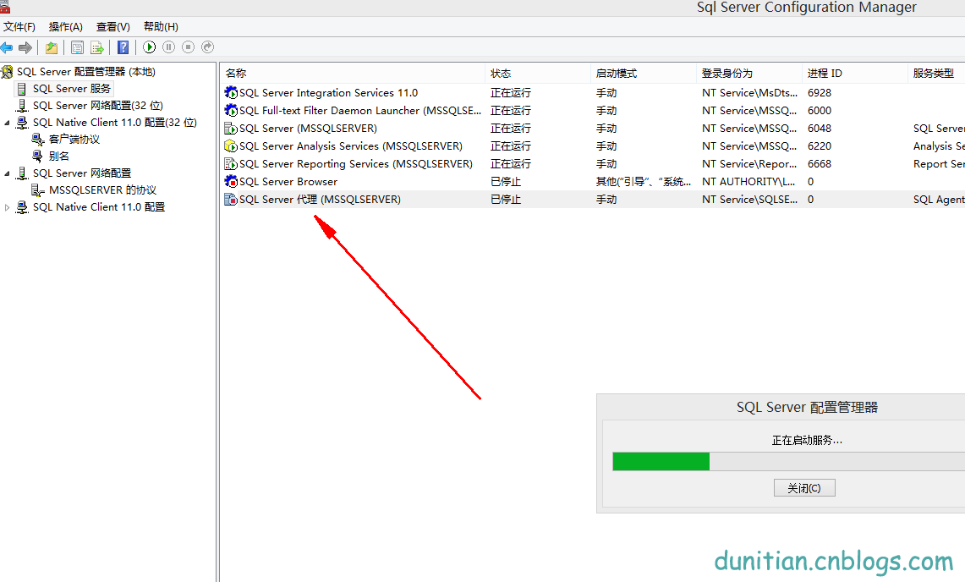This screenshot has height=582, width=965.
Task: Click process ID 6928 cell
Action: coord(820,92)
